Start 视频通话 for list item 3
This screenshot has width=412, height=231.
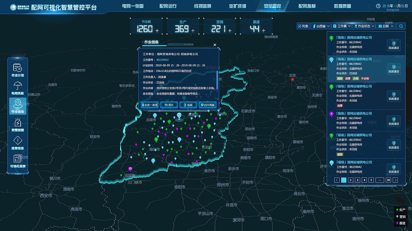[x=394, y=96]
